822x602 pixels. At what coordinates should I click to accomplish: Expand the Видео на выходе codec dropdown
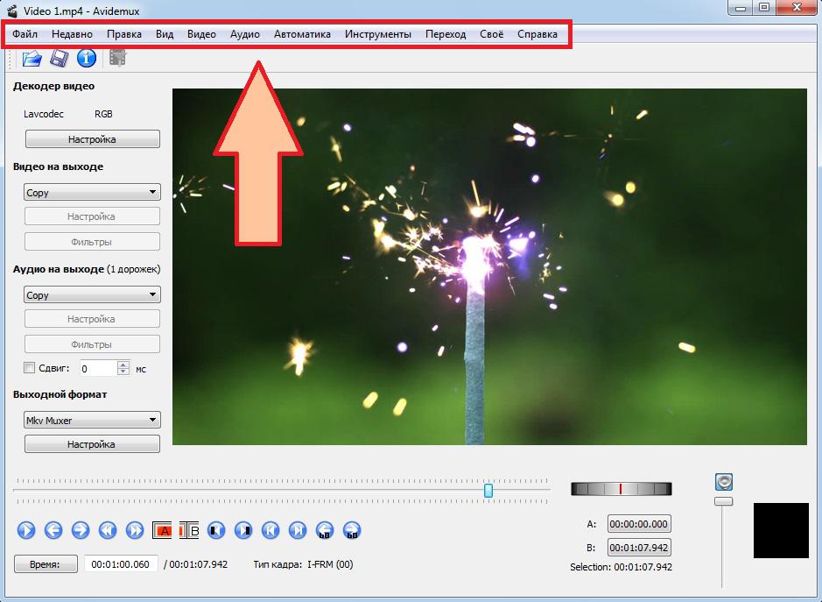[92, 192]
